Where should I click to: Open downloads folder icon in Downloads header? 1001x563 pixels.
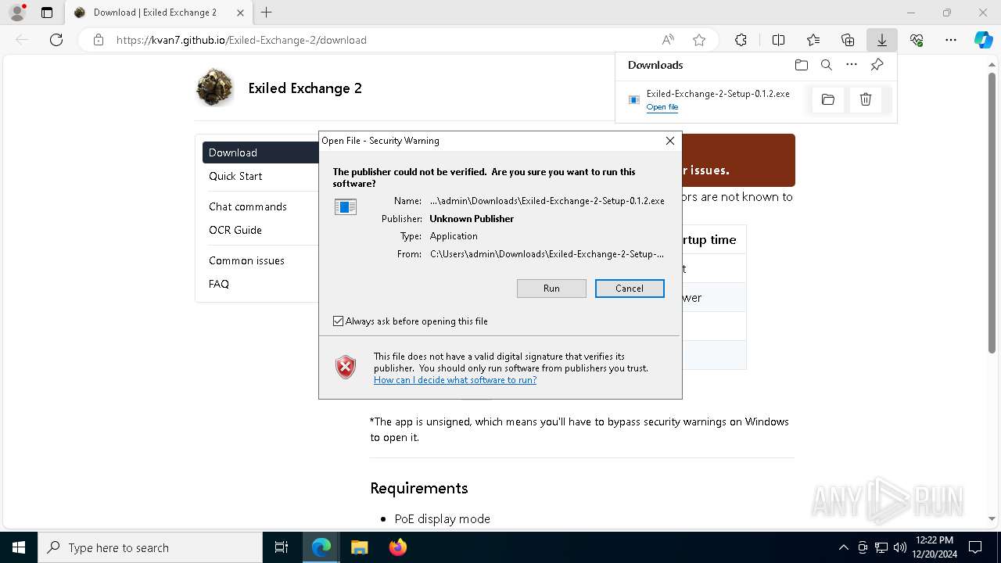pyautogui.click(x=801, y=65)
